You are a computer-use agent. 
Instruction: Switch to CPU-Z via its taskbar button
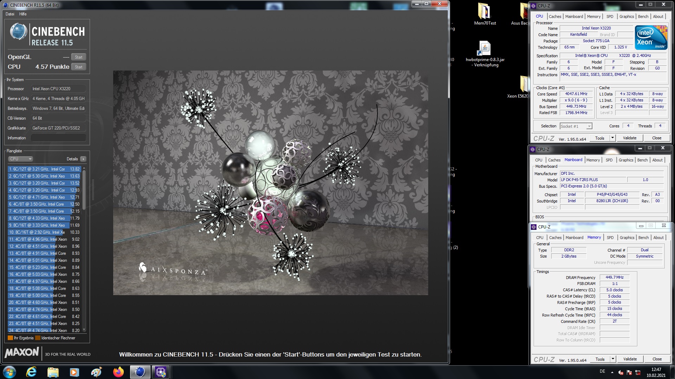click(x=161, y=372)
